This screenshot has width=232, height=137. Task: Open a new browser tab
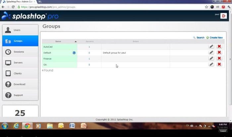pos(40,2)
